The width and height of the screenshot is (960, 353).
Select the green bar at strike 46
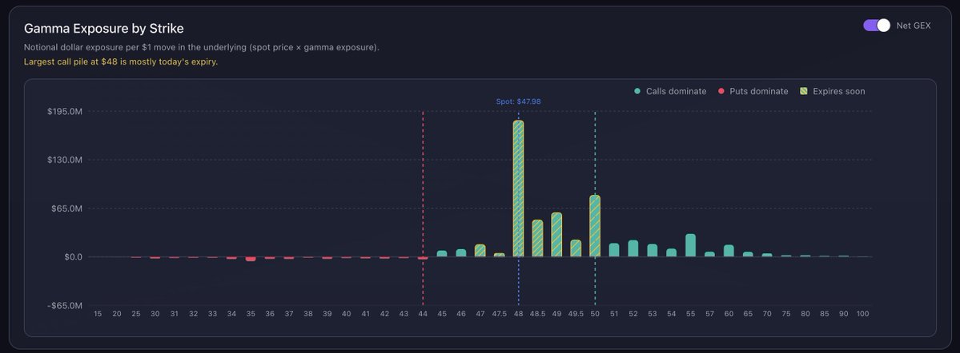point(461,253)
